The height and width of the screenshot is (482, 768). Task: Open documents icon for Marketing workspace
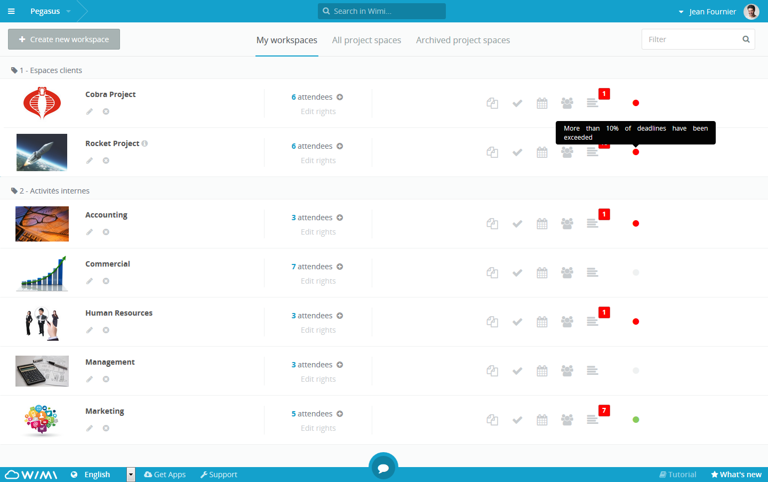coord(492,420)
